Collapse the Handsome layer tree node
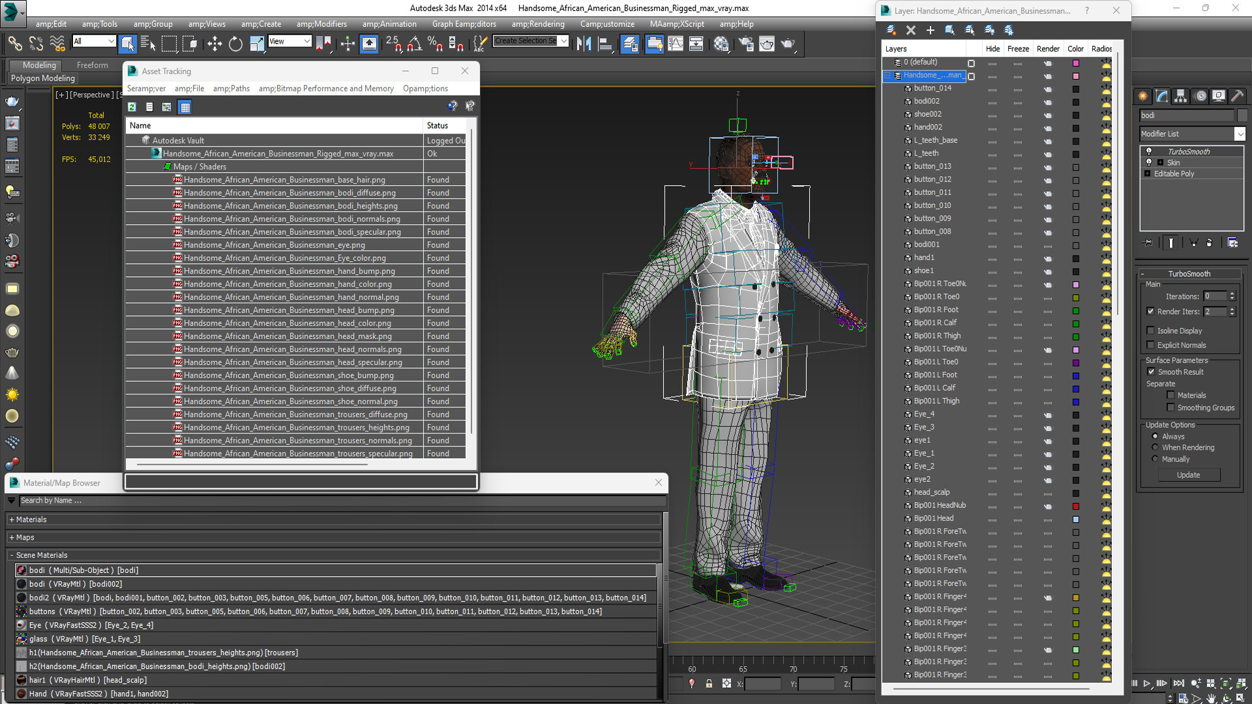This screenshot has width=1252, height=704. pos(887,76)
